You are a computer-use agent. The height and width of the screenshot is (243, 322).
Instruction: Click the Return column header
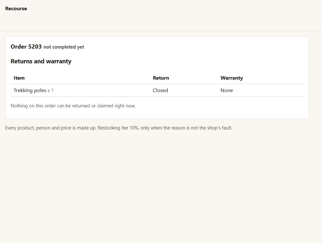pos(161,78)
